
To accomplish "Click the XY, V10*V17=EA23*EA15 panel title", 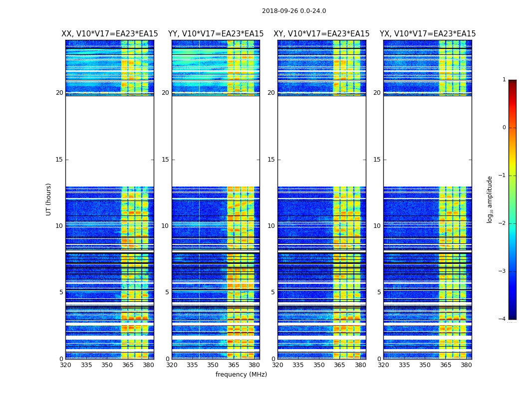I will [321, 34].
